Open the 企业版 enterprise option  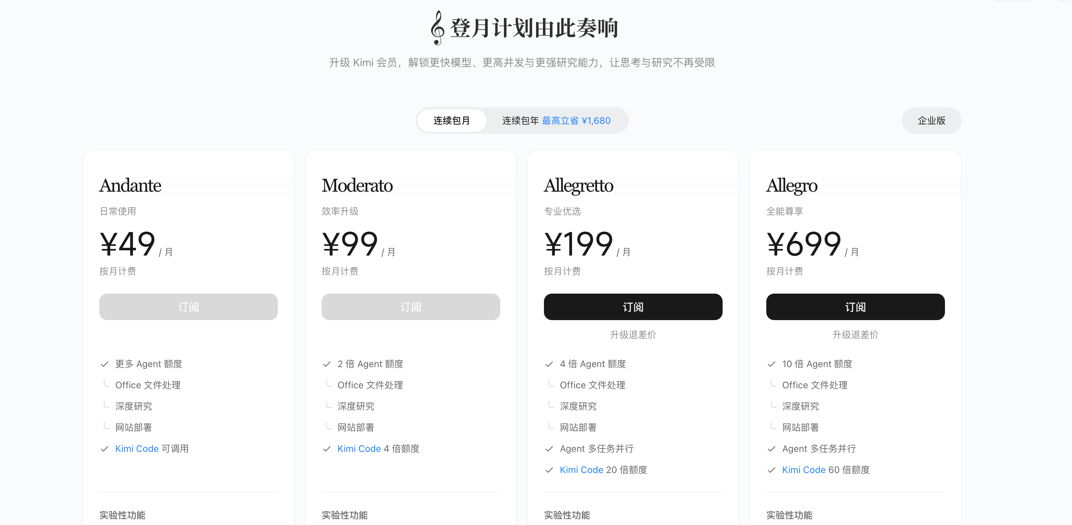click(x=931, y=121)
